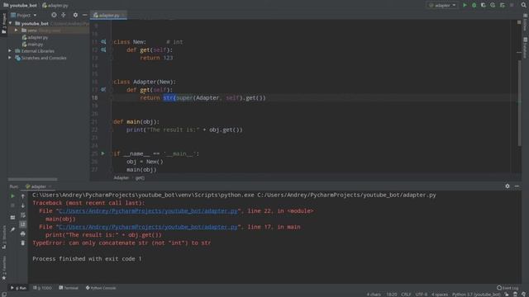Click overridden marker beside class New
Screen dimensions: 529x297
[103, 42]
